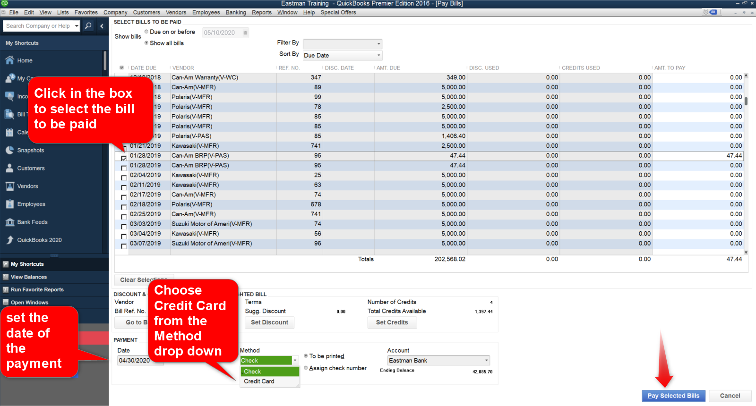Choose Check in the Method list

coord(270,372)
